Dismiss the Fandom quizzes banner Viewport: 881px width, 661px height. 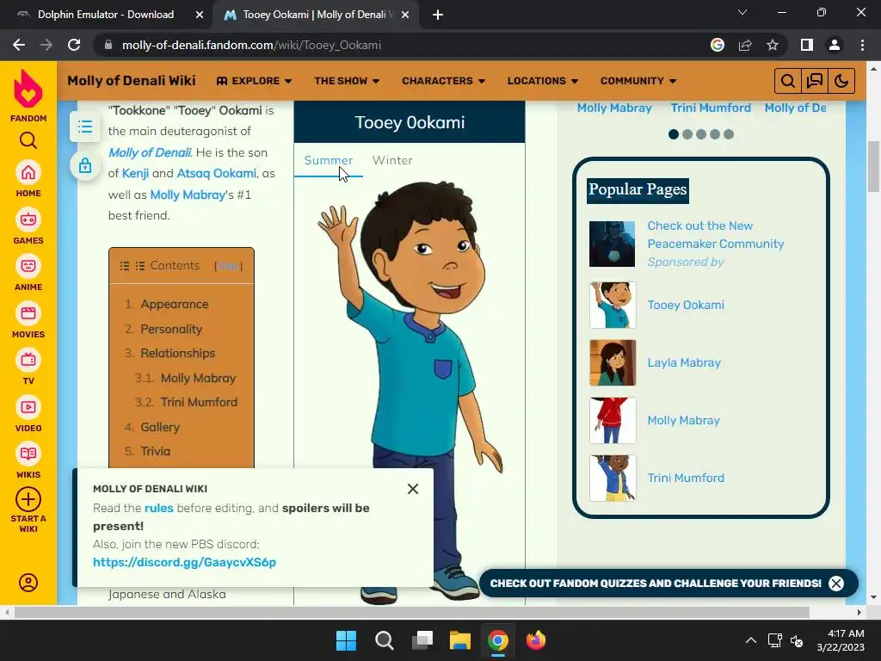pyautogui.click(x=836, y=584)
